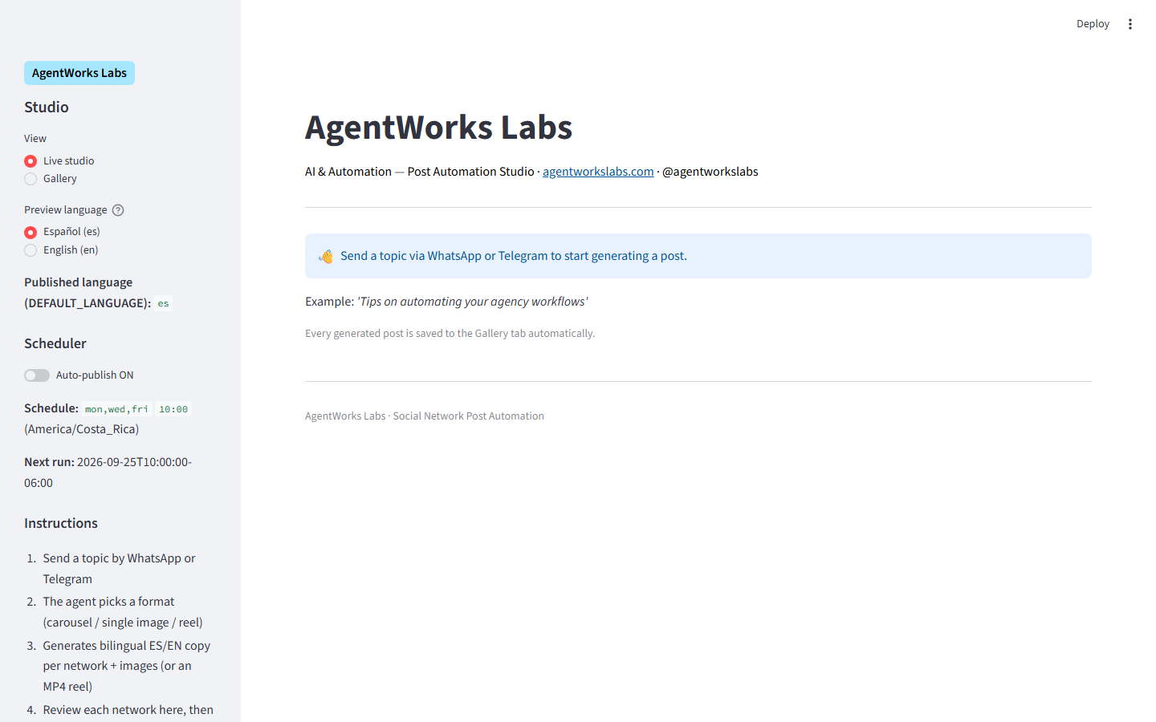Click the 'Every generated post is saved' caption

(450, 334)
